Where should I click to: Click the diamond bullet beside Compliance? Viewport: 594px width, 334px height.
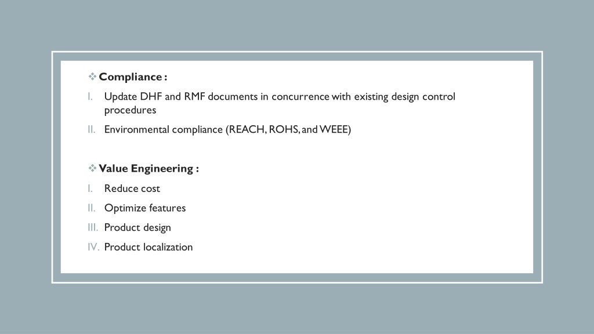pos(92,77)
